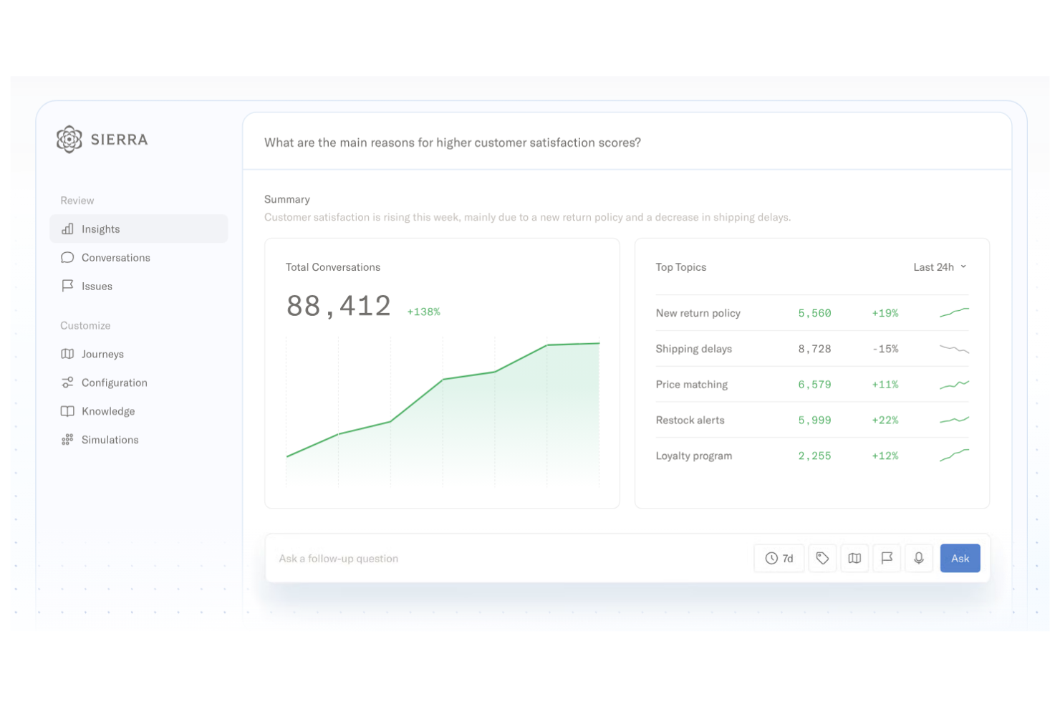Click the Sierra logo icon
This screenshot has width=1060, height=707.
tap(69, 140)
